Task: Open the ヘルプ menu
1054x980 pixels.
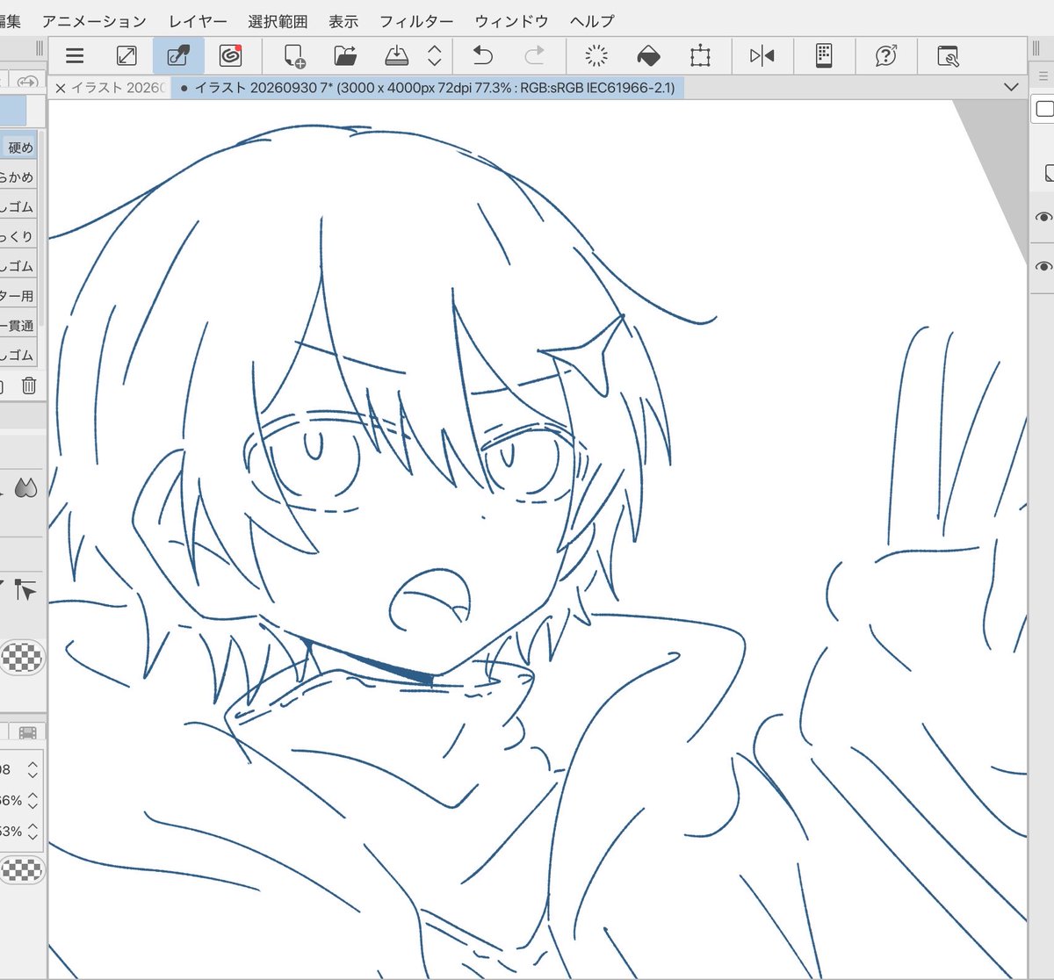Action: coord(592,21)
